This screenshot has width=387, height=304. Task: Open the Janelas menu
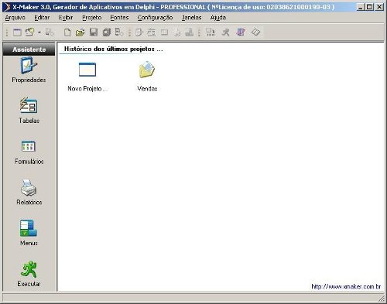(191, 18)
